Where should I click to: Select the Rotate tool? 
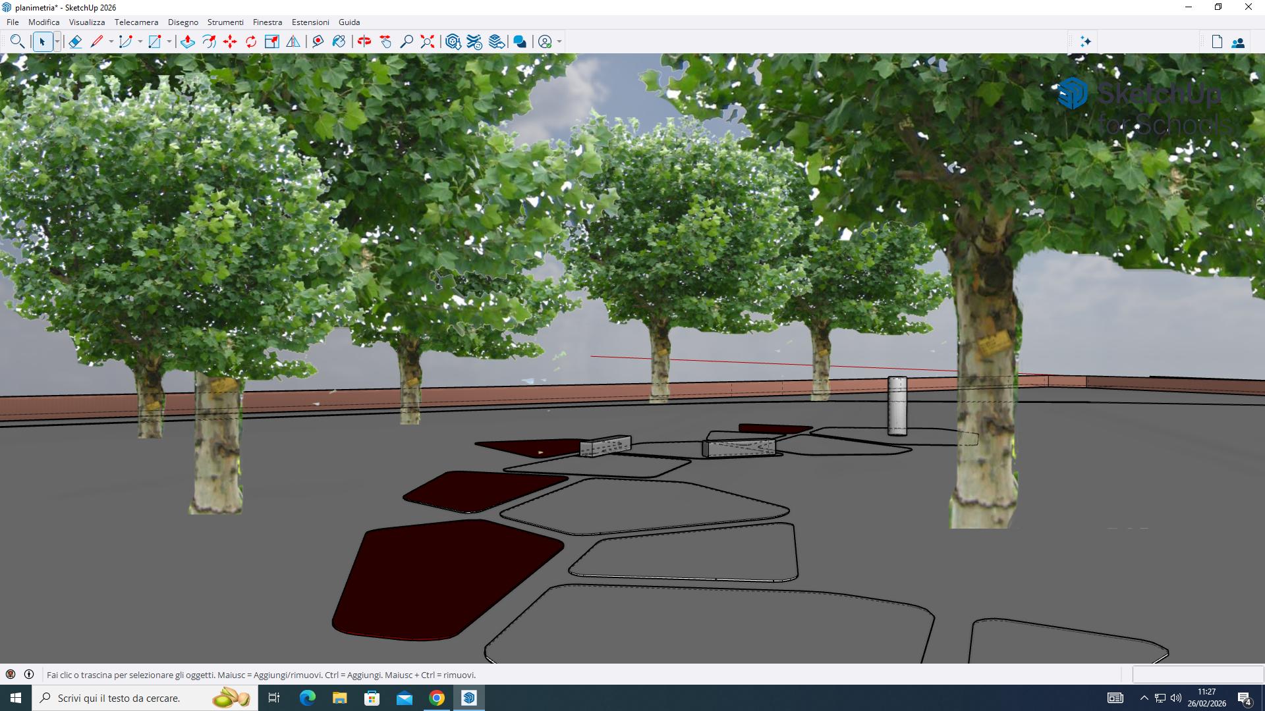[251, 41]
